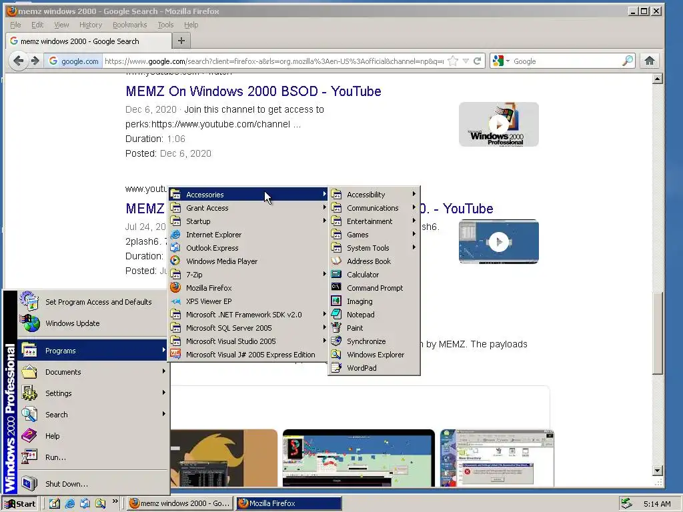683x512 pixels.
Task: Start Mozilla Firefox from Programs menu
Action: [248, 288]
